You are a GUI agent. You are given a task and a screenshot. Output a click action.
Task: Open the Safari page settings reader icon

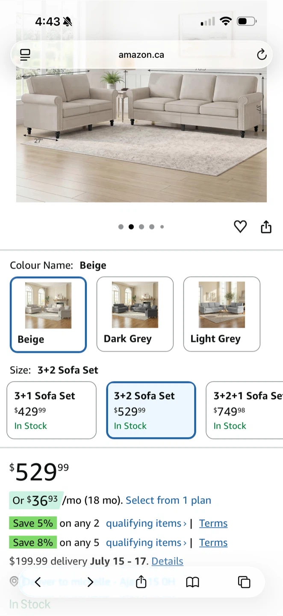(x=25, y=55)
